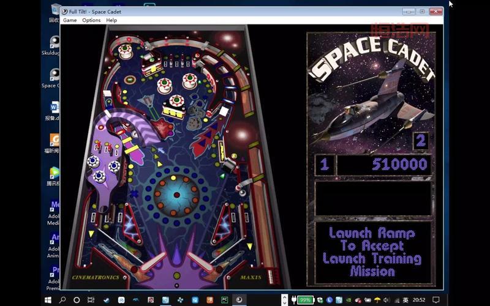Open the Game menu
This screenshot has width=490, height=306.
click(x=70, y=20)
